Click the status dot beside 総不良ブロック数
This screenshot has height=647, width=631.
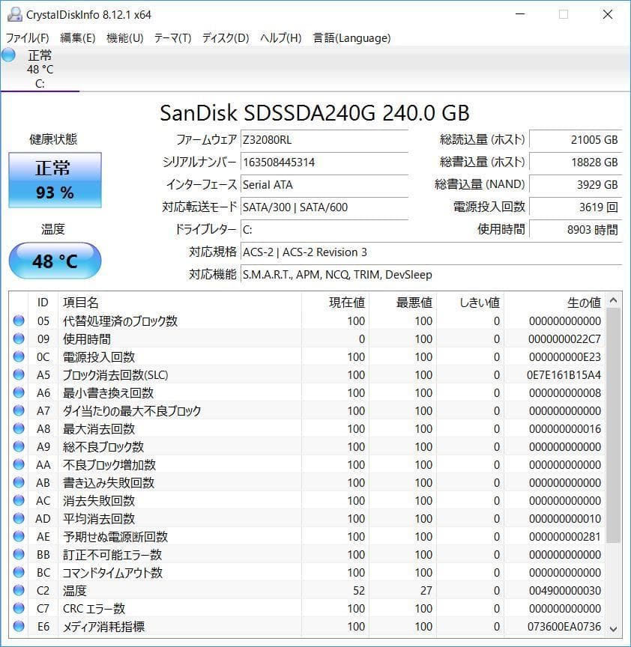pyautogui.click(x=18, y=446)
